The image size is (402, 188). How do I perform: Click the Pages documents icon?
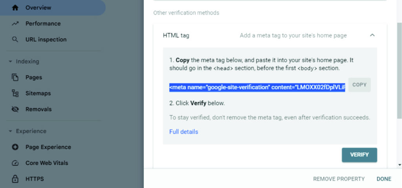(x=15, y=78)
